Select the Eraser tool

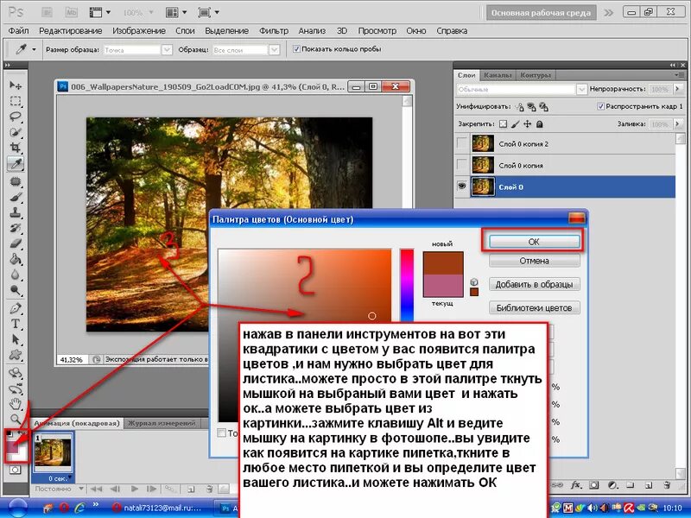tap(16, 243)
